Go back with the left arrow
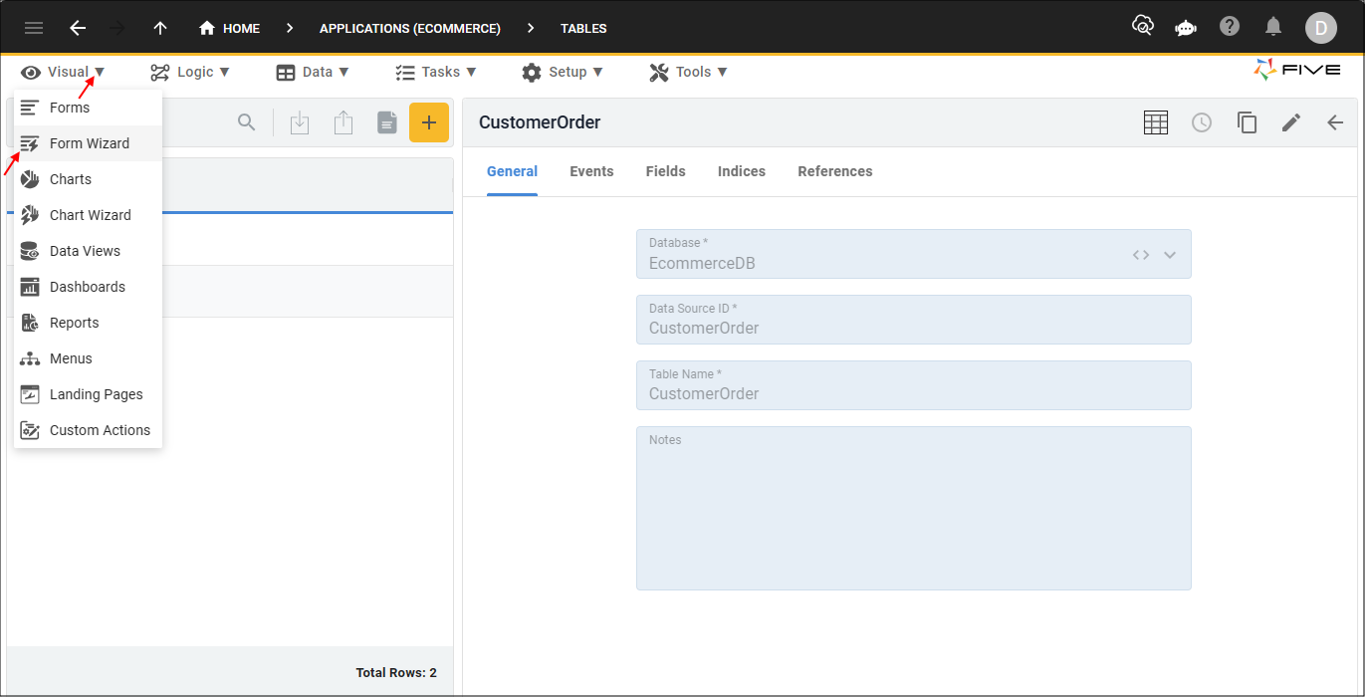This screenshot has height=697, width=1365. [x=78, y=28]
